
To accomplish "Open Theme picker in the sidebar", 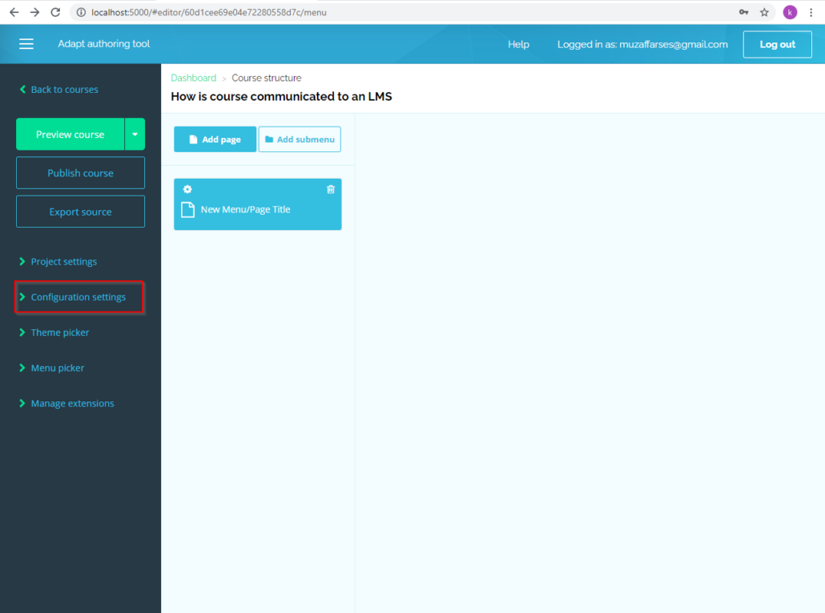I will (x=60, y=333).
